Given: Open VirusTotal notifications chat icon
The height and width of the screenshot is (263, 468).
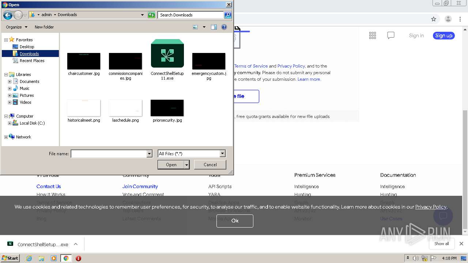Looking at the screenshot, I should click(x=391, y=35).
